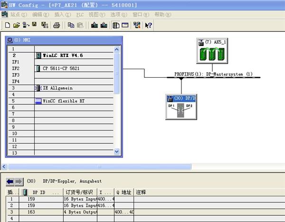Screen dimensions: 285x222
Task: Click the back arrow navigation button
Action: point(10,181)
